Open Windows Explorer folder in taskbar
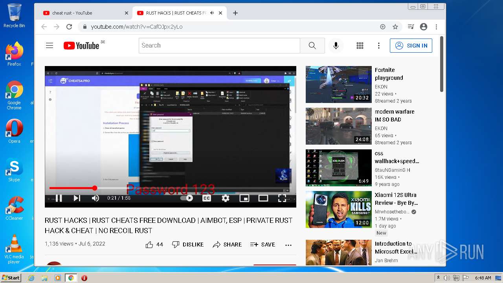Screen dimensions: 503x283 tap(44, 278)
